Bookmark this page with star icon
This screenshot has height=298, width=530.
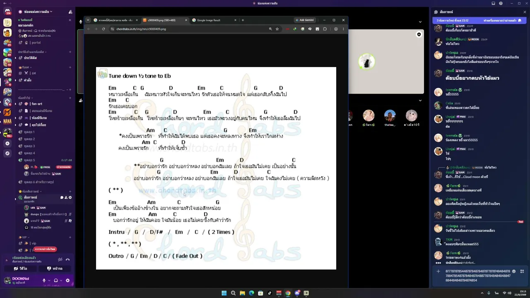coord(277,29)
